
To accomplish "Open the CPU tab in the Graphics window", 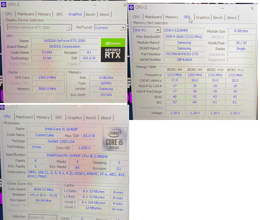I will (x=8, y=14).
